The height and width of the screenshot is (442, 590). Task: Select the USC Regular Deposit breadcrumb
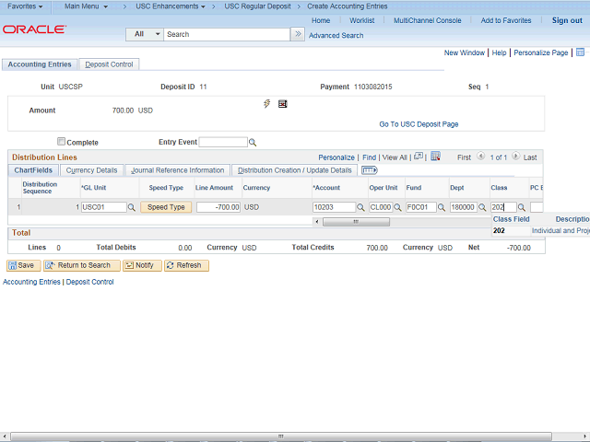click(x=257, y=6)
